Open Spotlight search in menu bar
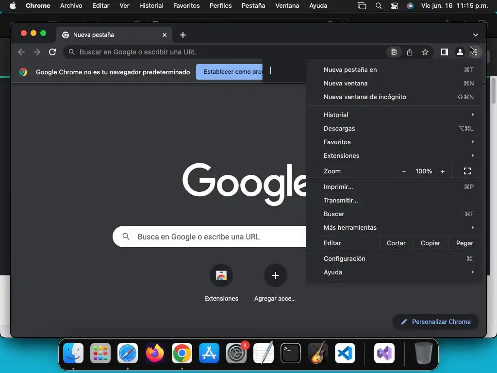Screen dimensions: 497x373 379,6
